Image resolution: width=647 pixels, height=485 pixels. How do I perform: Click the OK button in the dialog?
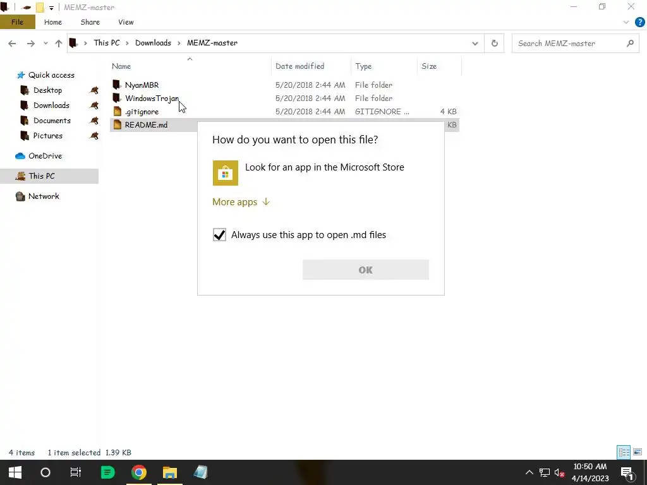coord(366,270)
